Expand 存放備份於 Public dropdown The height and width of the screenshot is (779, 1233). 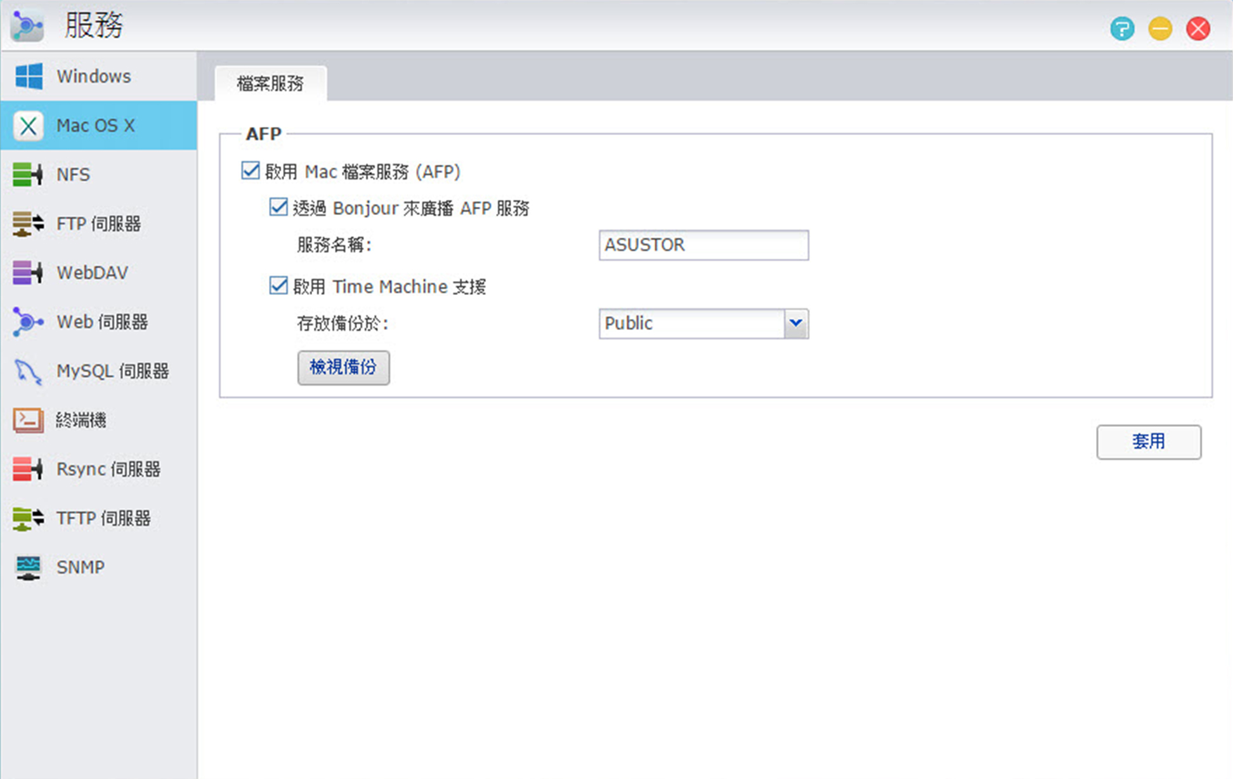[795, 323]
